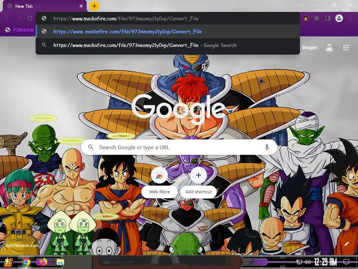Open Google Images link
Image resolution: width=358 pixels, height=269 pixels.
pyautogui.click(x=310, y=47)
